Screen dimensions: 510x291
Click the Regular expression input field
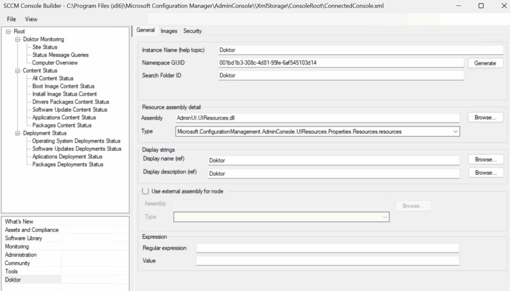coord(327,248)
